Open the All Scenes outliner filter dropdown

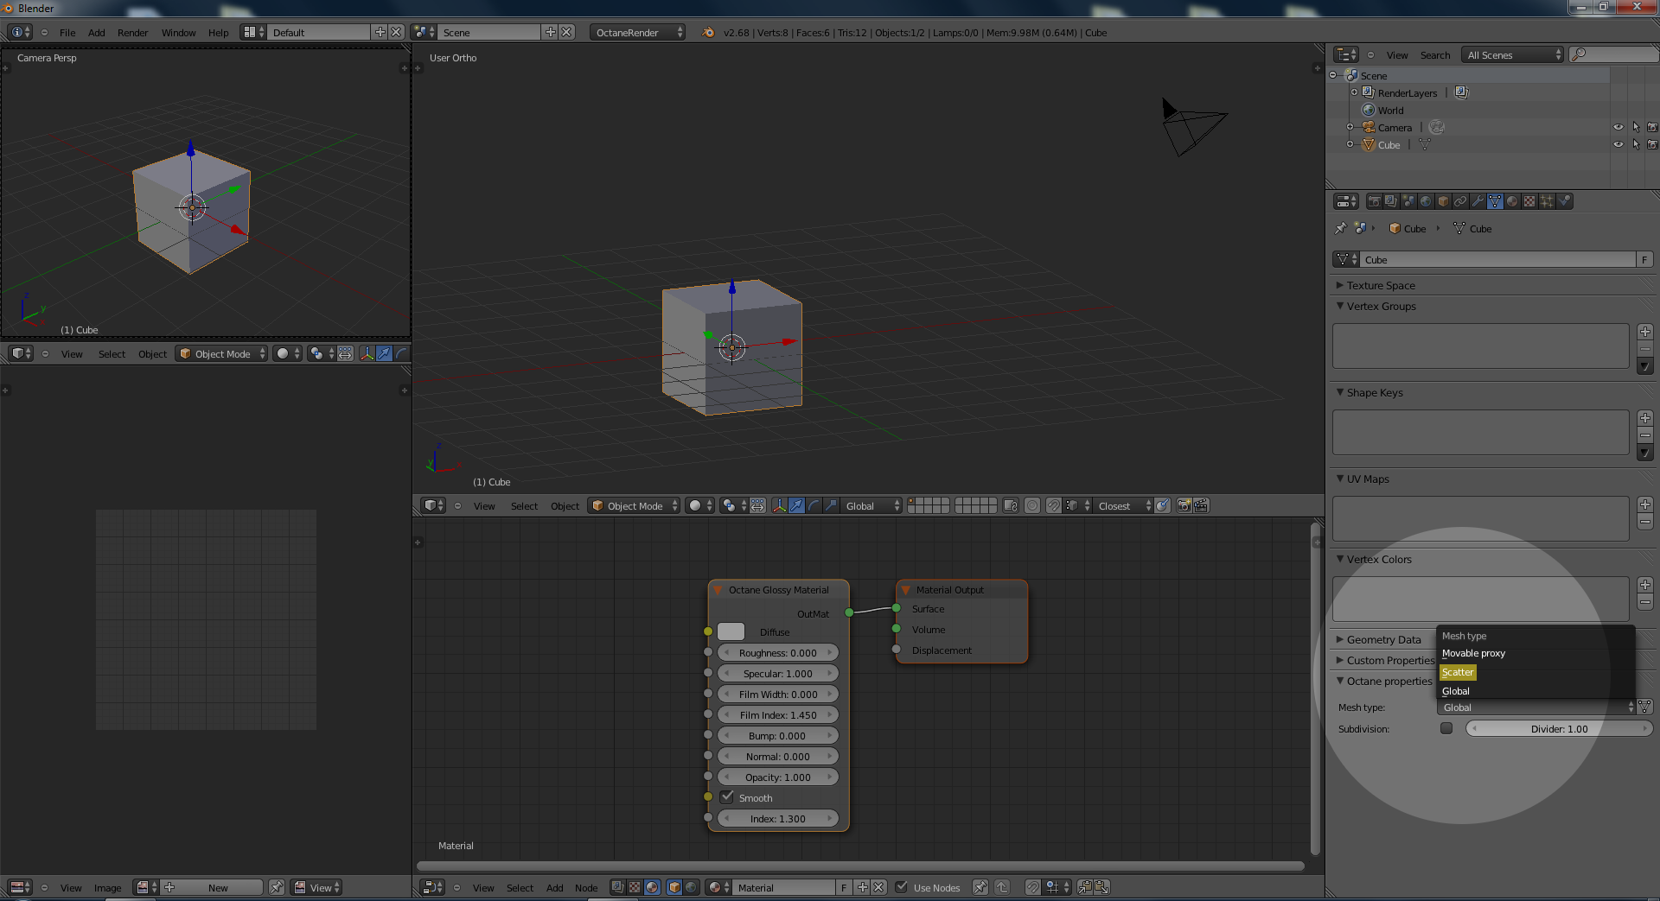point(1513,54)
